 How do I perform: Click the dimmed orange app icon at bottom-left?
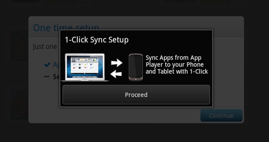[x=19, y=104]
